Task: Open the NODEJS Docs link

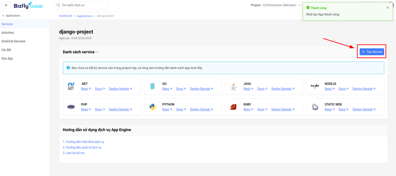Action: 344,89
